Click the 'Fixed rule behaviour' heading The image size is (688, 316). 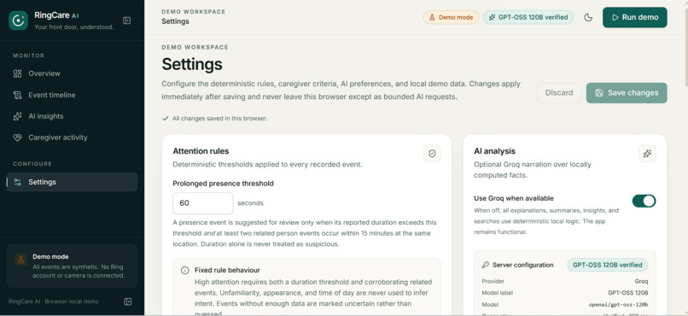(x=227, y=271)
